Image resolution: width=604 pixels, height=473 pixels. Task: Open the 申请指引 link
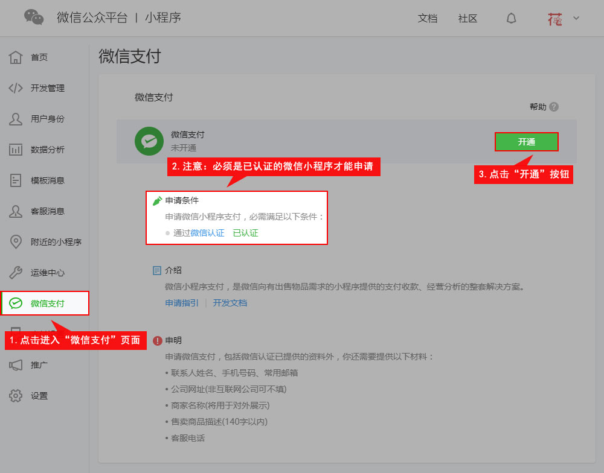pyautogui.click(x=182, y=303)
